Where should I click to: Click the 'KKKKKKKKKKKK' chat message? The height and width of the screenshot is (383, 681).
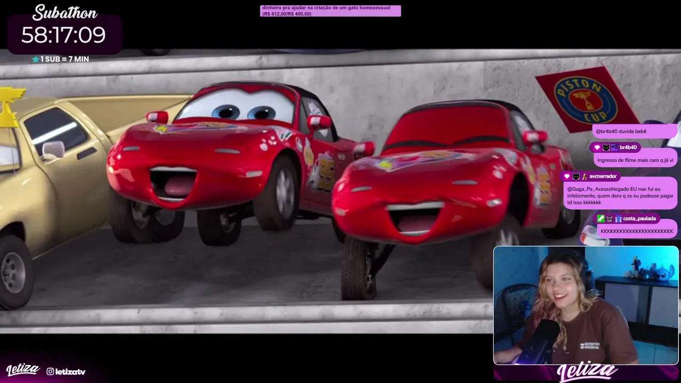637,231
